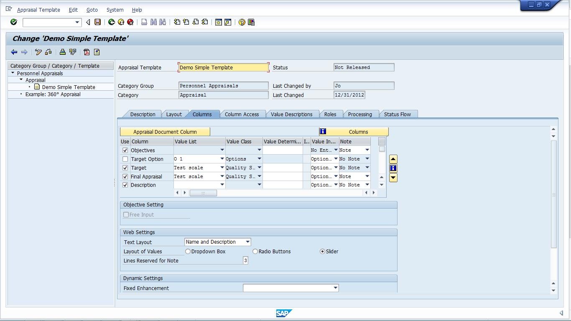Click the move row down arrow button
571x321 pixels.
click(393, 178)
